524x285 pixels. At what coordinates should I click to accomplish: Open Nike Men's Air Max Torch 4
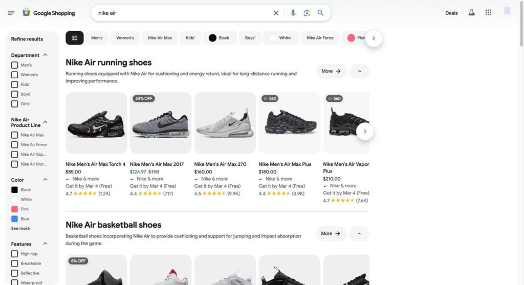pyautogui.click(x=96, y=164)
